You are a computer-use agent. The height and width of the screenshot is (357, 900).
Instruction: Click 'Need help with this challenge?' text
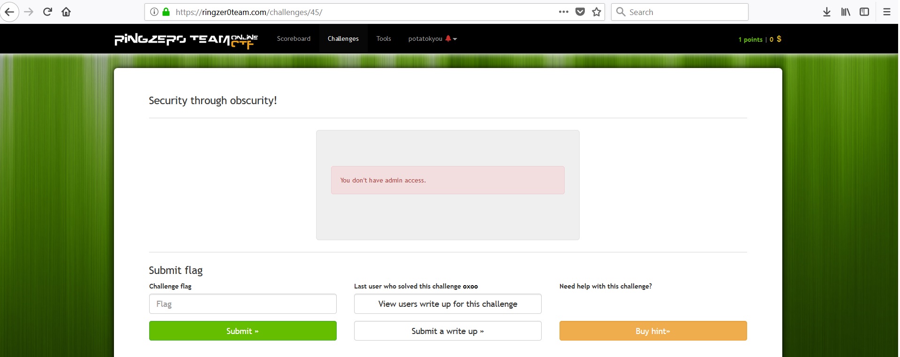point(605,286)
